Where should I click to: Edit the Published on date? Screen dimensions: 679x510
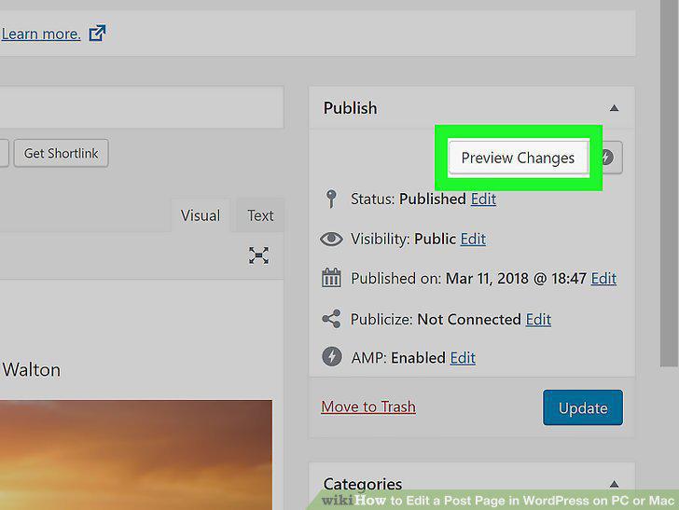pyautogui.click(x=603, y=278)
